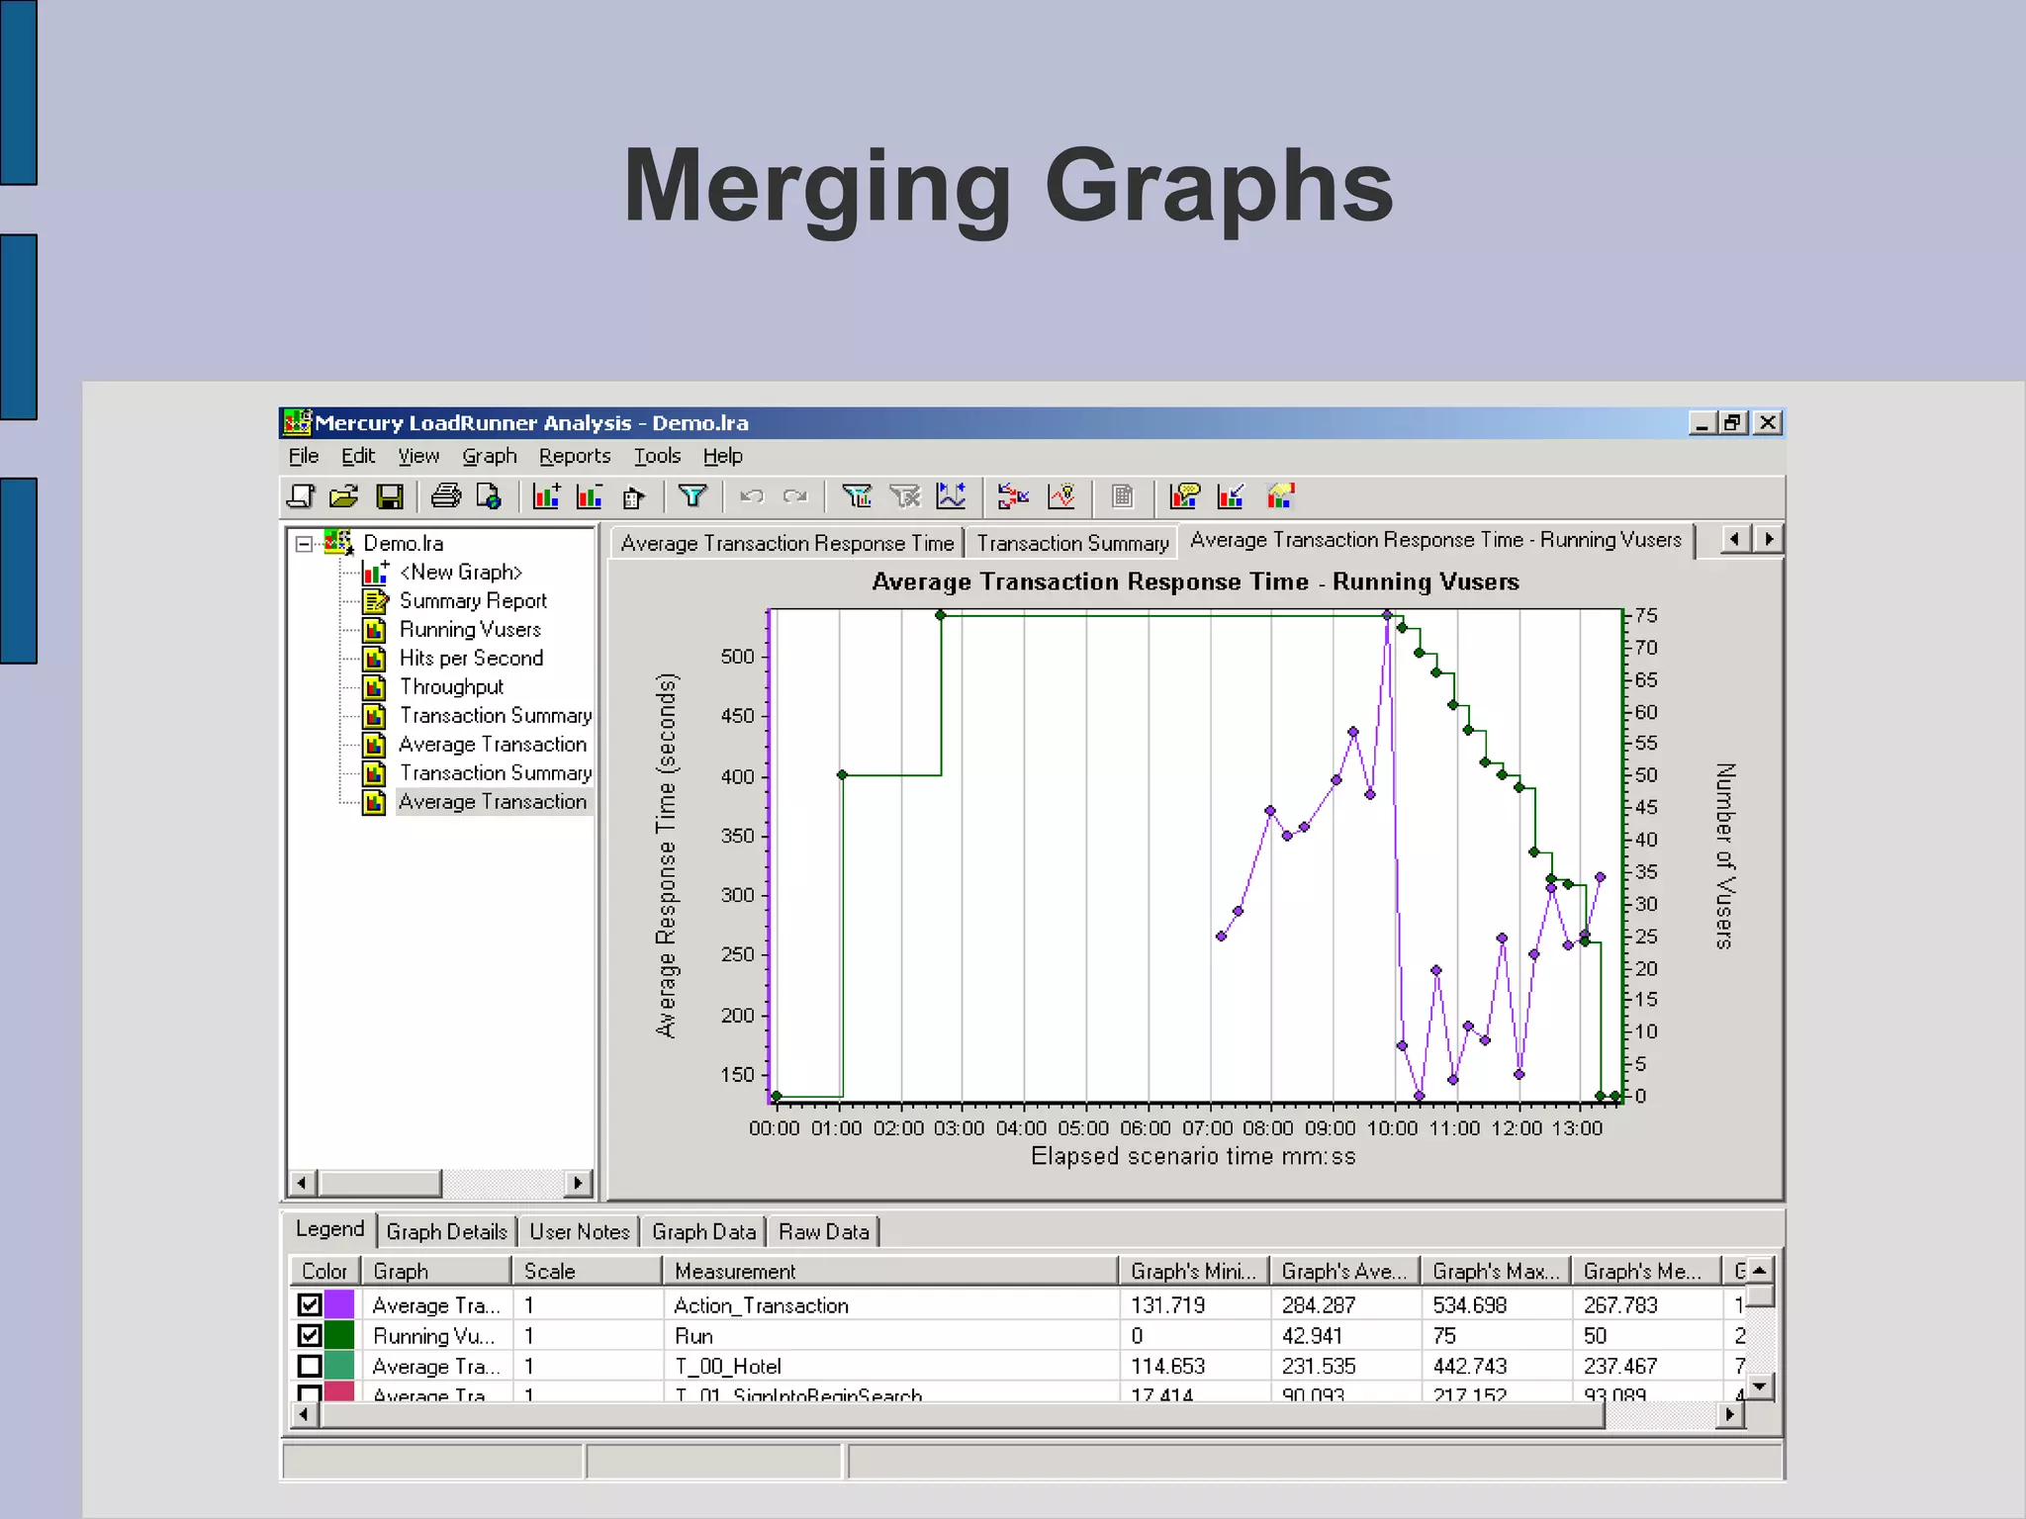Click the Undo arrow icon
This screenshot has width=2026, height=1519.
pos(751,495)
